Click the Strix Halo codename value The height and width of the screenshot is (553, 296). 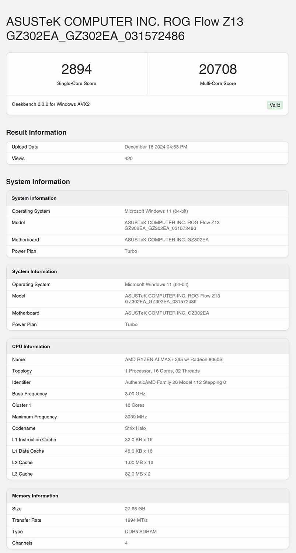(135, 428)
